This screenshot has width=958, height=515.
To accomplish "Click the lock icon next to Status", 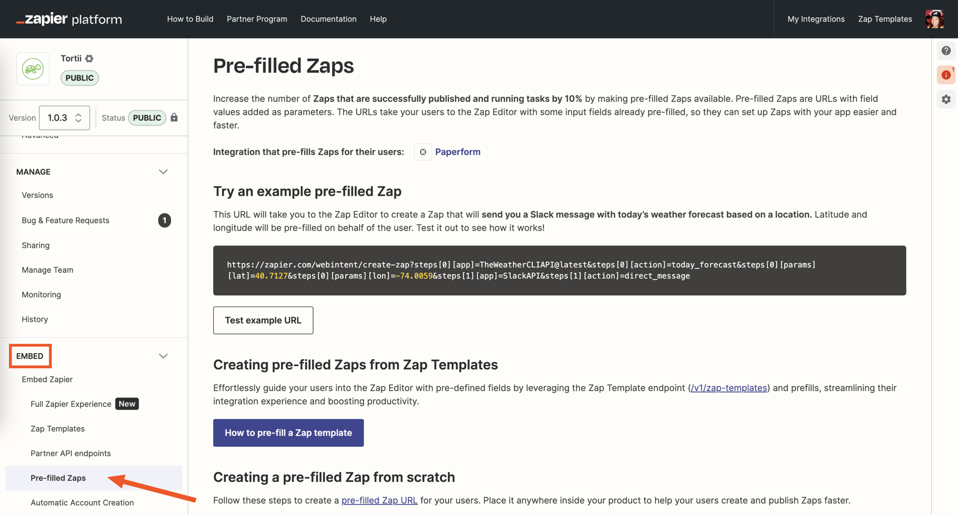I will coord(174,118).
